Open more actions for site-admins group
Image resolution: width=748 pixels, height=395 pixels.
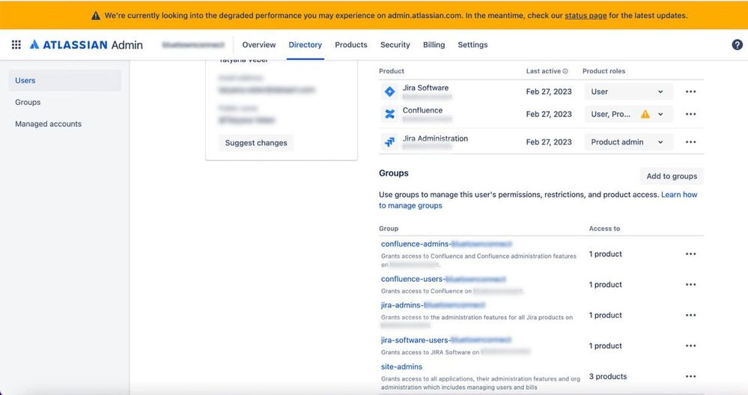(x=690, y=376)
